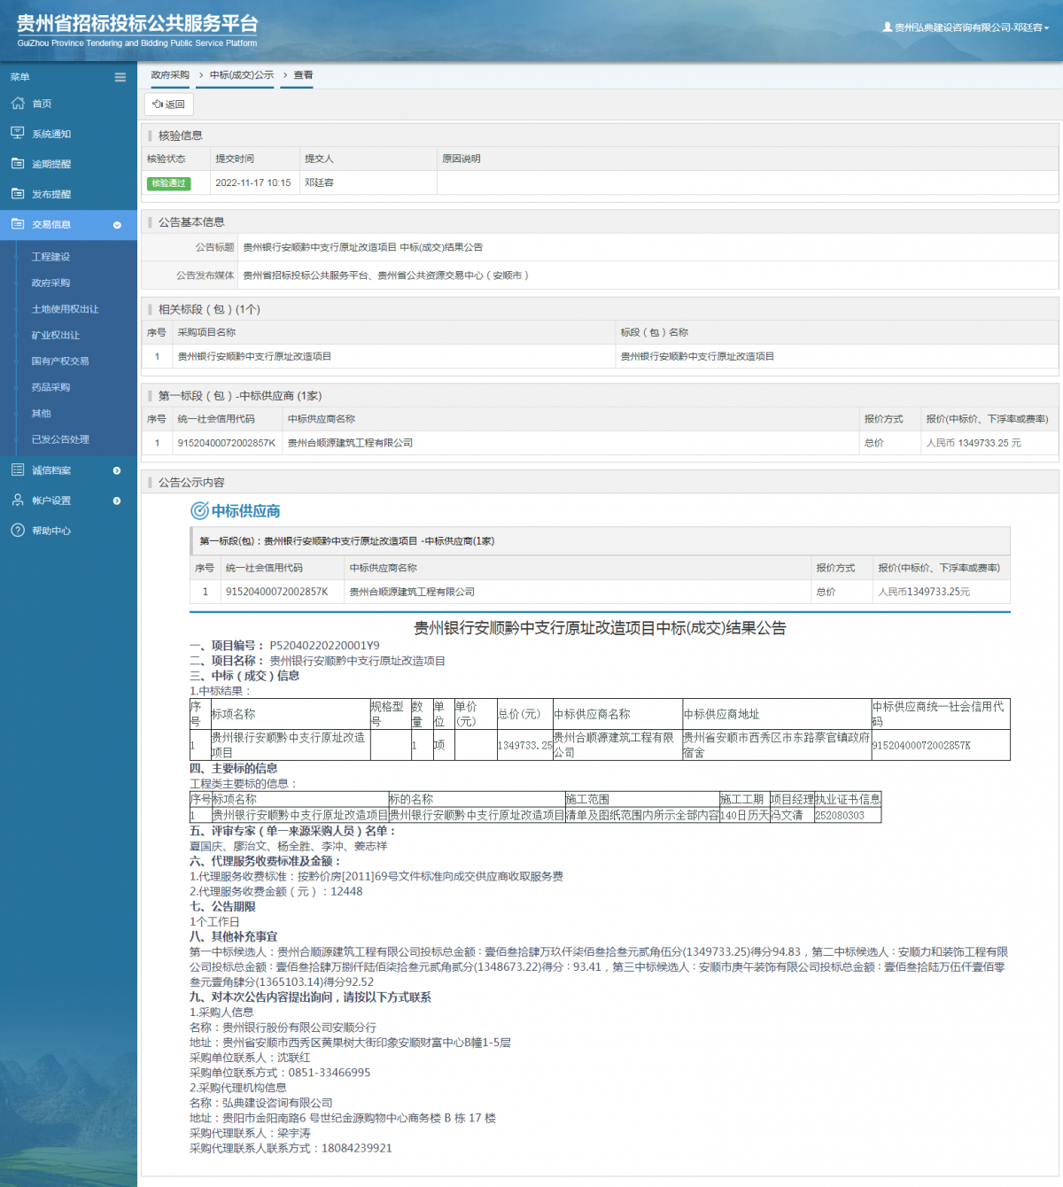The image size is (1063, 1187).
Task: Select 矿业权出让 submenu item
Action: pyautogui.click(x=56, y=335)
